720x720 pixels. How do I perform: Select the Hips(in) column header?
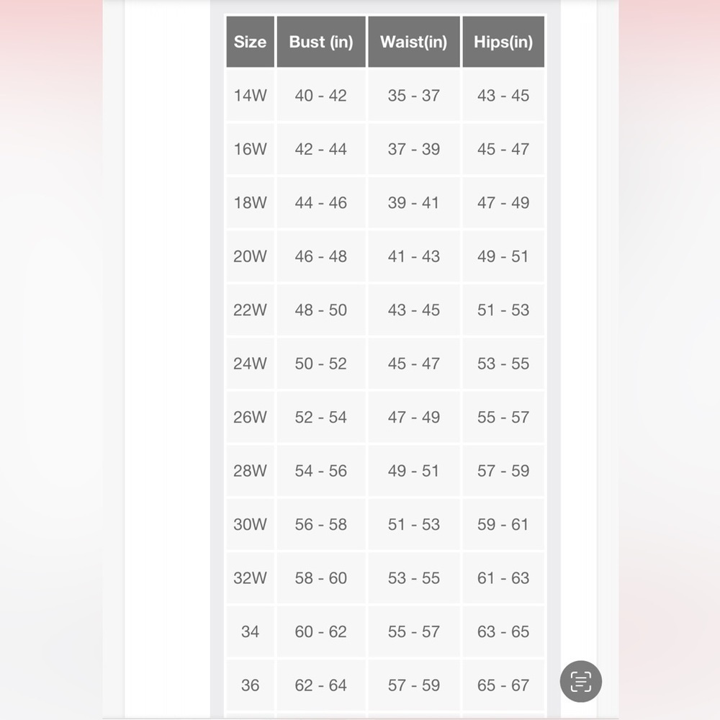coord(503,42)
